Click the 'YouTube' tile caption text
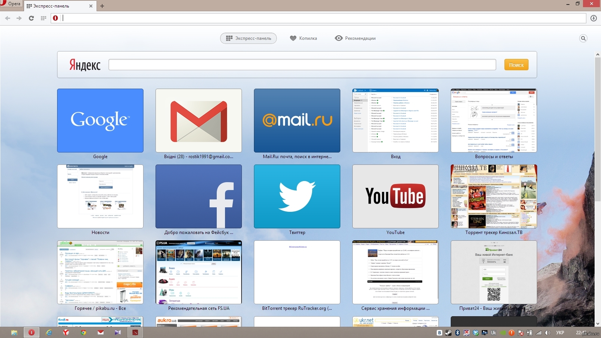This screenshot has width=601, height=338. tap(396, 232)
